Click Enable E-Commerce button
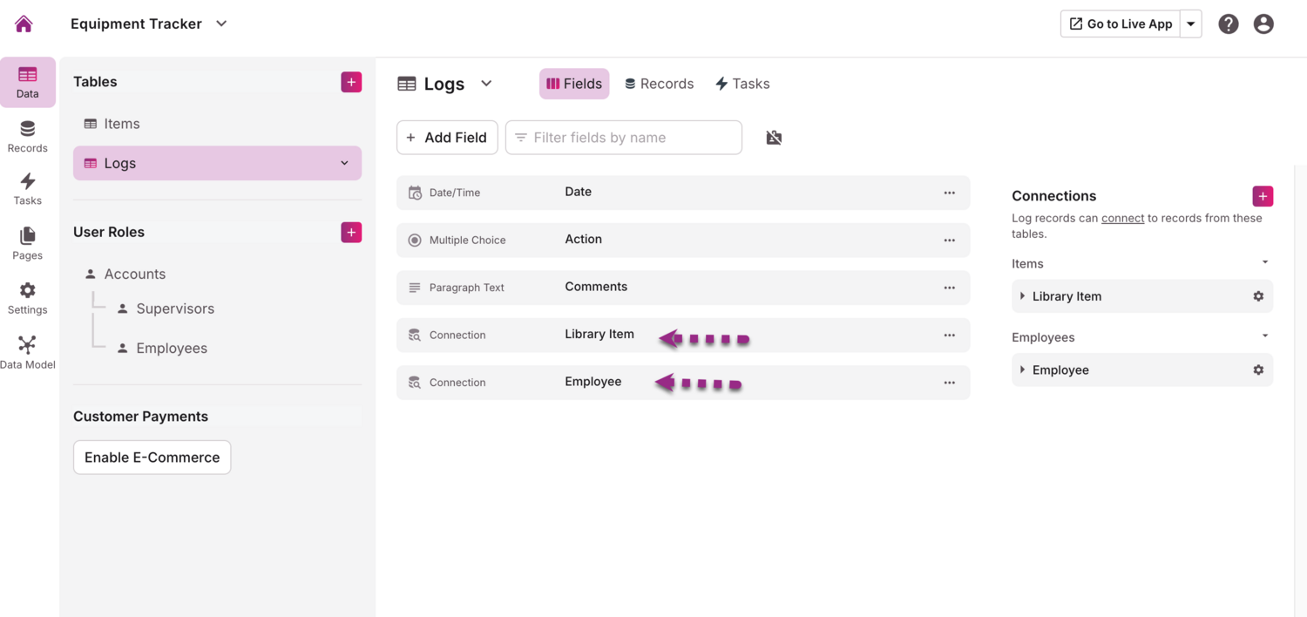This screenshot has height=617, width=1307. pos(152,458)
